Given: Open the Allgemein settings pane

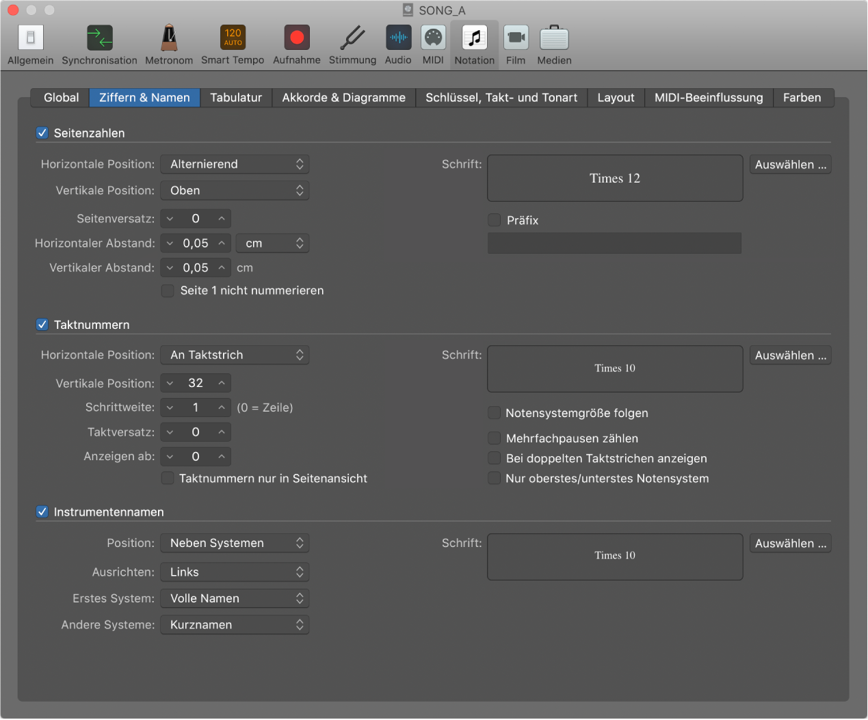Looking at the screenshot, I should point(30,38).
